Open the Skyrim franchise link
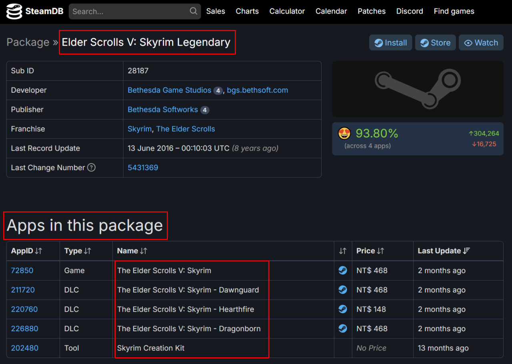 [x=140, y=129]
